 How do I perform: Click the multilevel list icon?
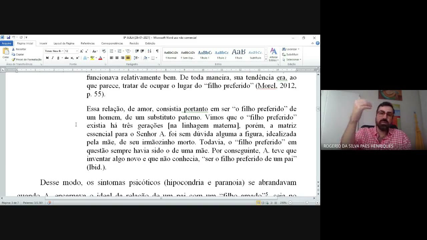[128, 51]
